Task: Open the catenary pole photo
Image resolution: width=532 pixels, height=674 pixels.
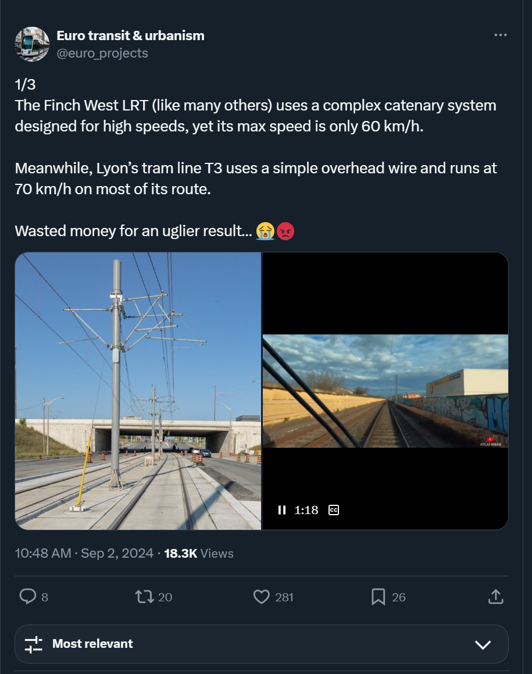Action: tap(138, 390)
